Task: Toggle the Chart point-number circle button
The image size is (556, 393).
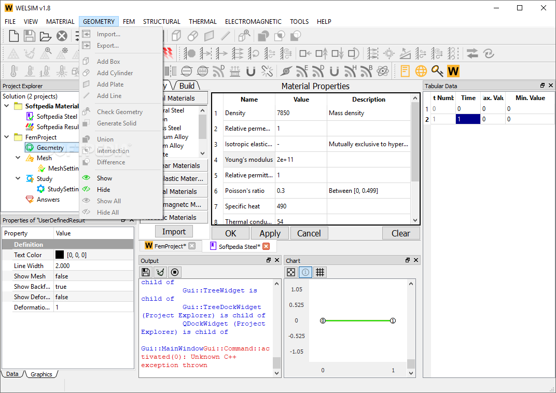Action: tap(305, 272)
